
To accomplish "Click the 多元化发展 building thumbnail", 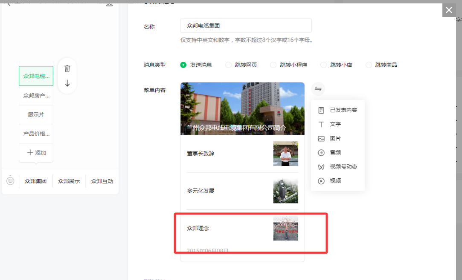I will [285, 191].
